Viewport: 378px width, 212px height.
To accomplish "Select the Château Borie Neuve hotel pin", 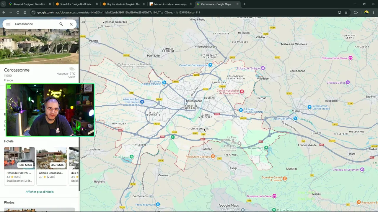I will point(351,58).
